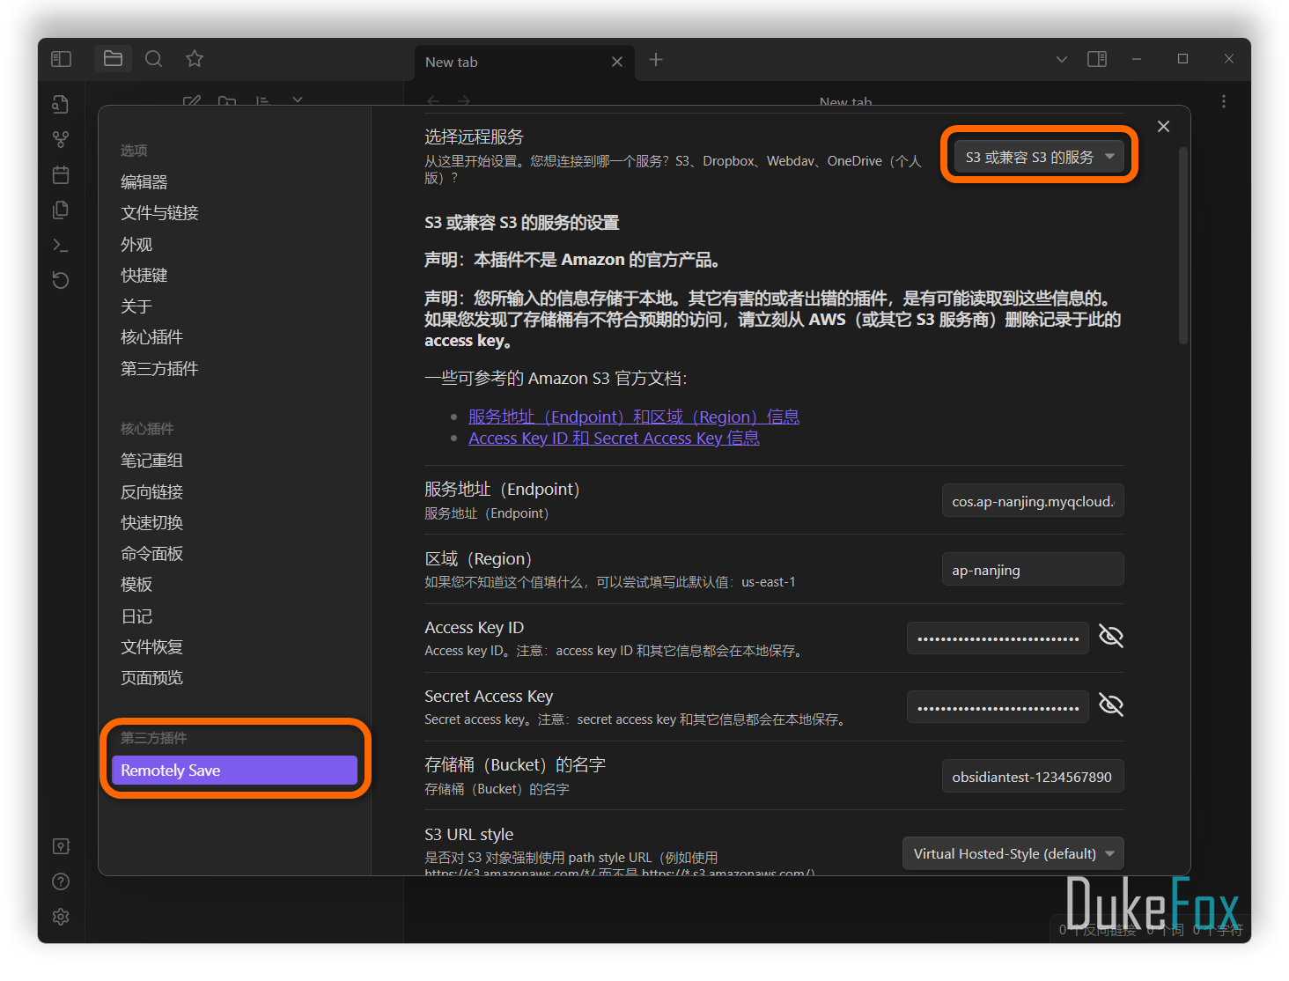1289x981 pixels.
Task: Open the 快捷键 settings section
Action: (x=144, y=276)
